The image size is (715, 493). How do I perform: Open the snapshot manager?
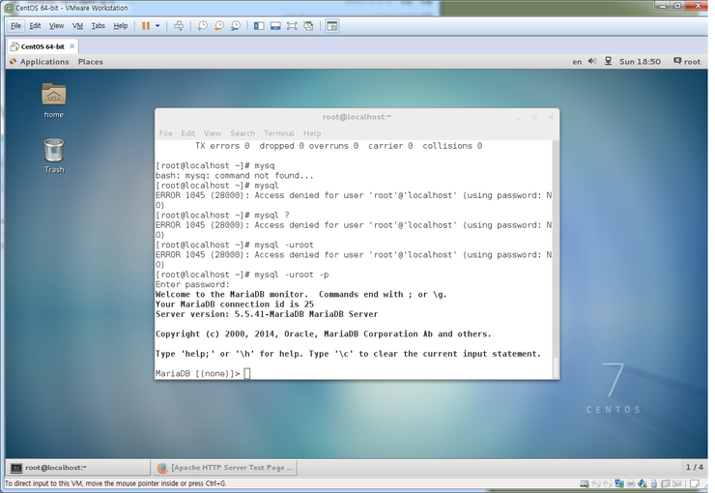coord(236,26)
